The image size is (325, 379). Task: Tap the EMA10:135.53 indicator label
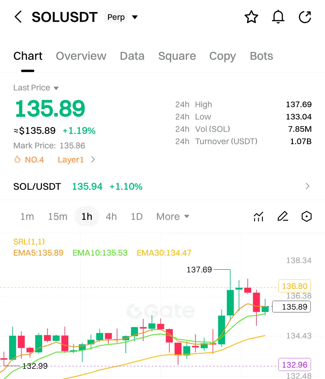tap(100, 253)
